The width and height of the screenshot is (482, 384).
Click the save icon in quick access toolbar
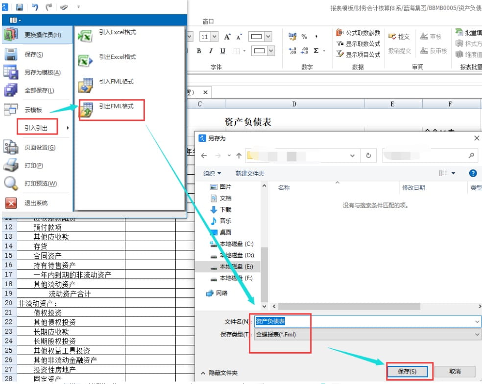coord(20,7)
